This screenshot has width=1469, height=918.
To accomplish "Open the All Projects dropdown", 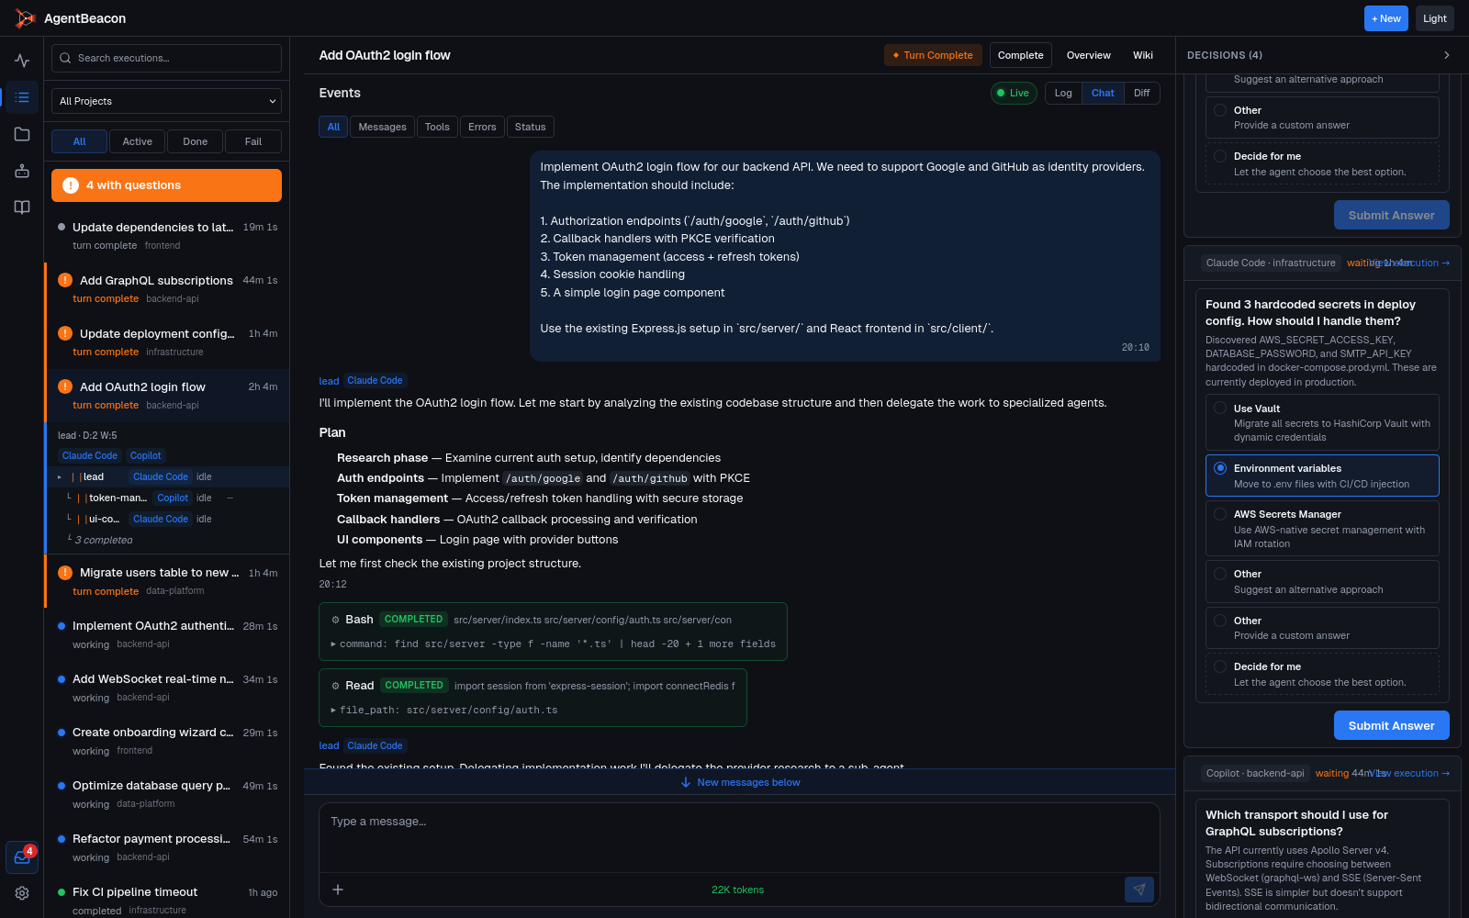I will (165, 101).
